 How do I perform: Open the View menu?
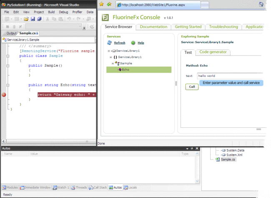(x=26, y=12)
